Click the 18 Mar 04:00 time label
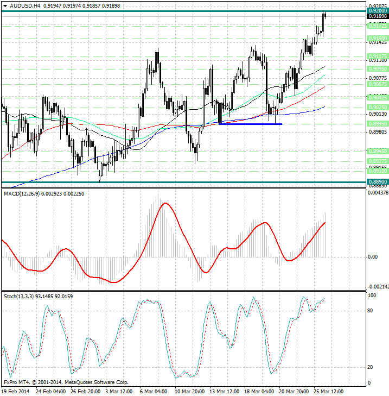This screenshot has width=389, height=396. 259,392
